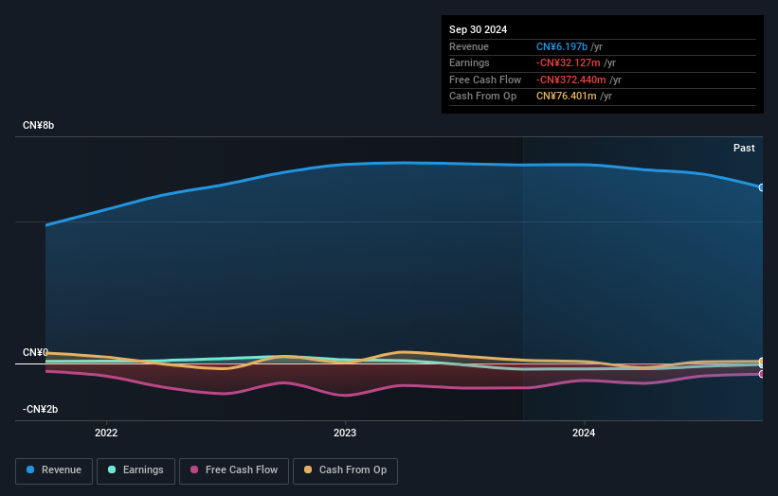Image resolution: width=778 pixels, height=496 pixels.
Task: Click the Past label on chart
Action: [x=744, y=148]
